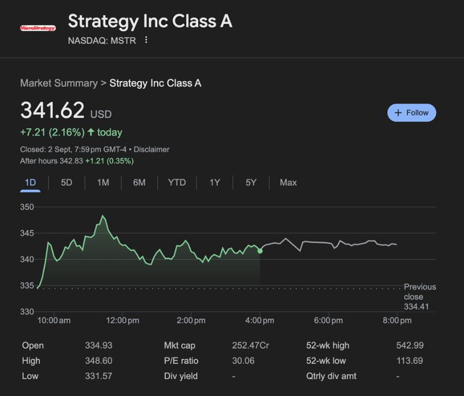Click the Disclaimer link
This screenshot has width=464, height=396.
[154, 149]
